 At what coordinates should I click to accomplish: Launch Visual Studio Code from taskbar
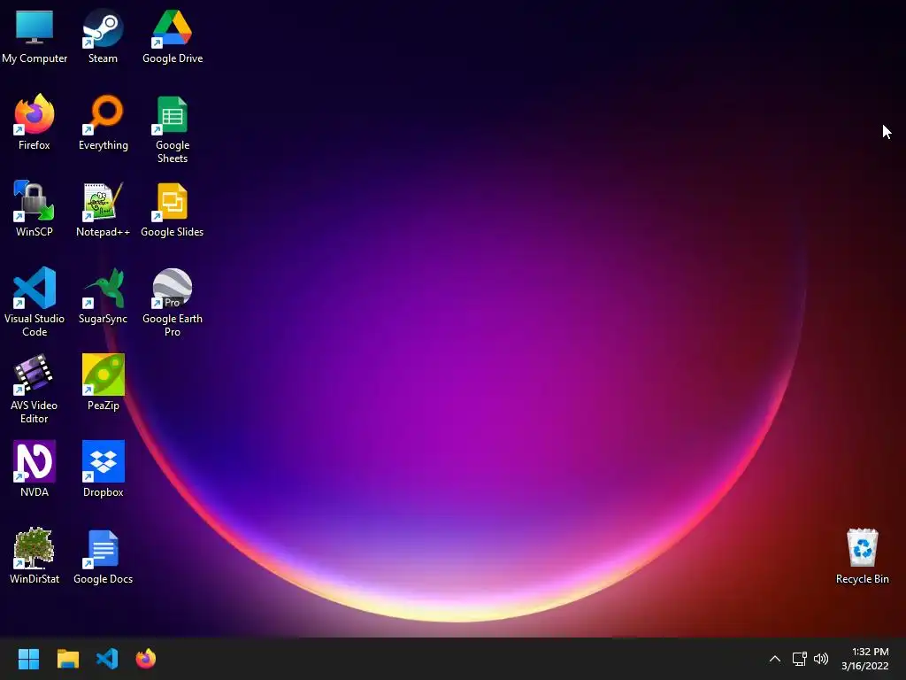[x=107, y=659]
